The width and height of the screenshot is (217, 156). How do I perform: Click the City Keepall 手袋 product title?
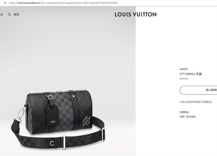click(191, 74)
